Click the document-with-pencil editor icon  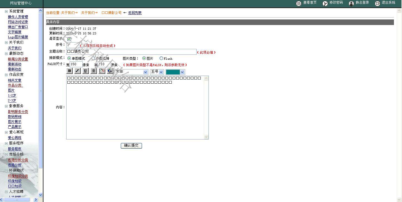click(102, 71)
